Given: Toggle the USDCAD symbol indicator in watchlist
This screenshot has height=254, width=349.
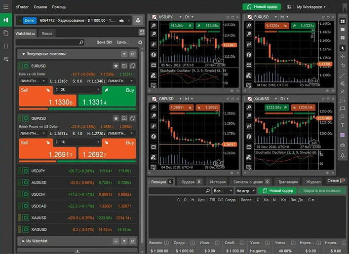Looking at the screenshot, I should 26,206.
